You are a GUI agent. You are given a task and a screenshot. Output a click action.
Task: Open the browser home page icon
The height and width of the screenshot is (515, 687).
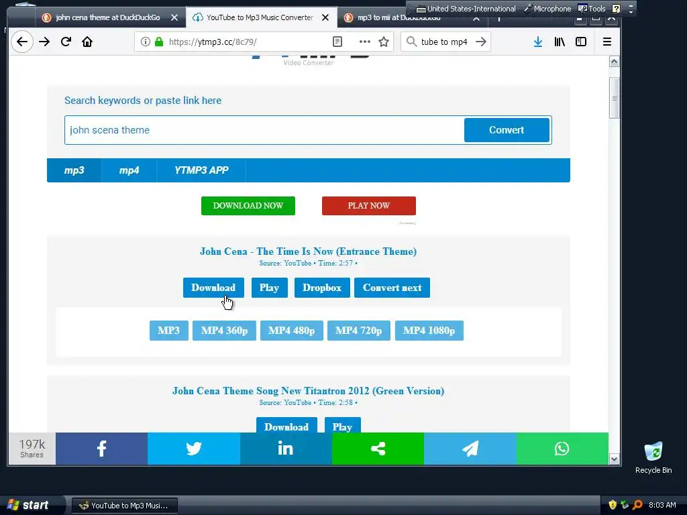[87, 42]
